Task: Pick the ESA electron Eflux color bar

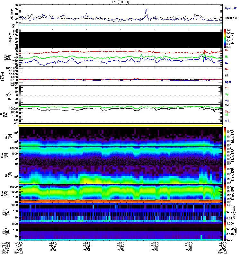Action: click(225, 194)
